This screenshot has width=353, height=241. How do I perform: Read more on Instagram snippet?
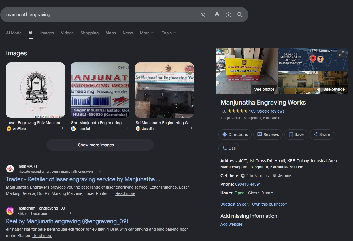tap(42, 236)
